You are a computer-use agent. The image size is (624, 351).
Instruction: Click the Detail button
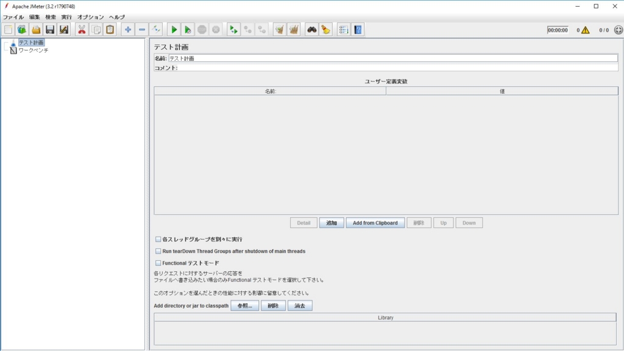tap(303, 223)
